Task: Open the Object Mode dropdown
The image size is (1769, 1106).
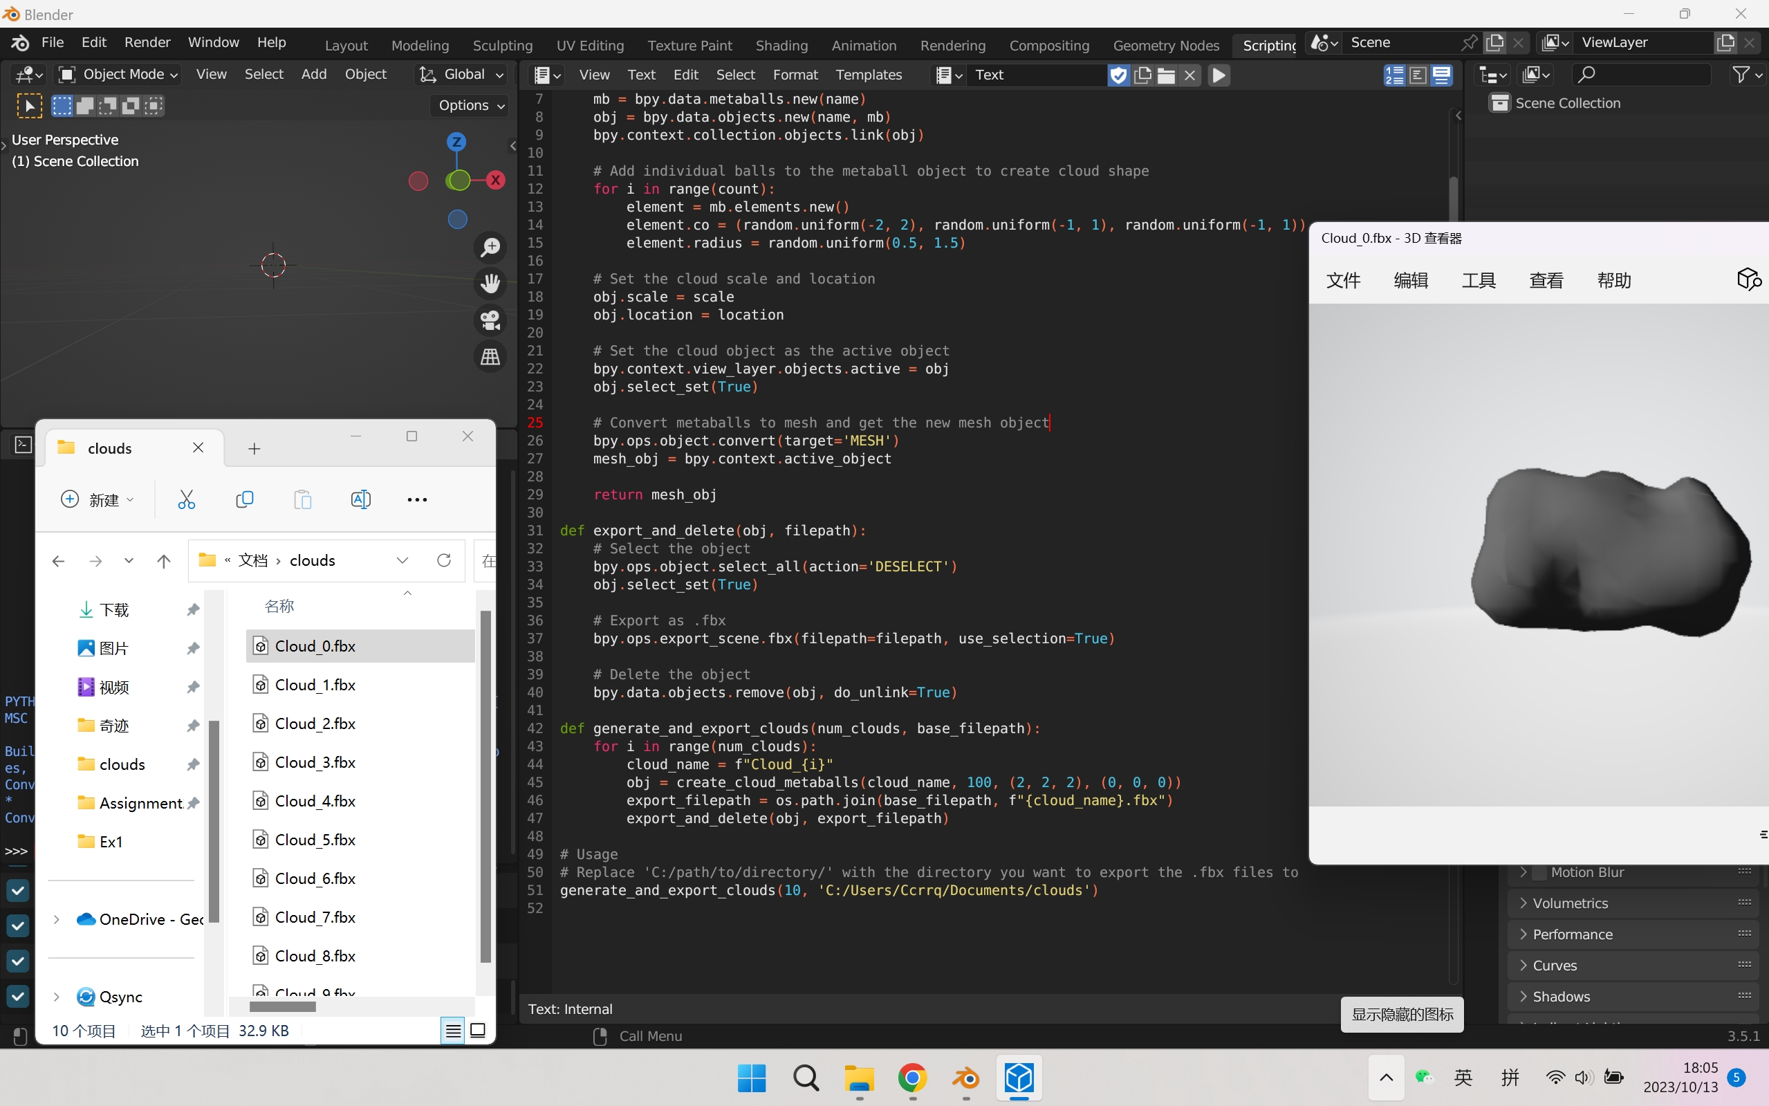Action: pyautogui.click(x=117, y=74)
